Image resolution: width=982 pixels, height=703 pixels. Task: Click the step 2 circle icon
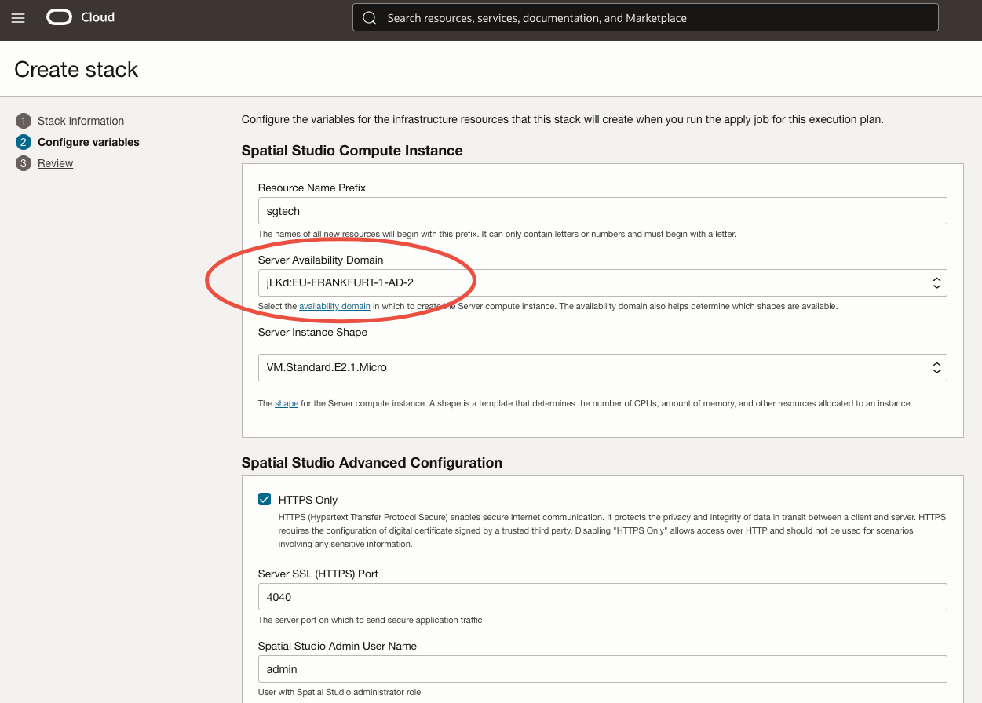[x=24, y=142]
